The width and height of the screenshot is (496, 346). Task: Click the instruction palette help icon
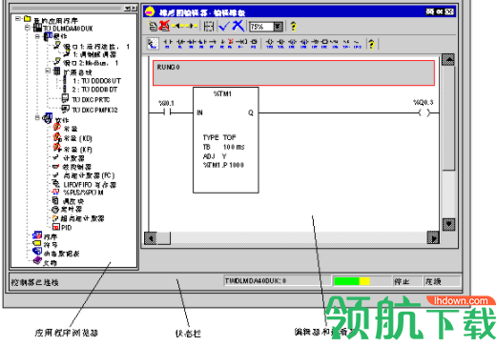click(371, 44)
